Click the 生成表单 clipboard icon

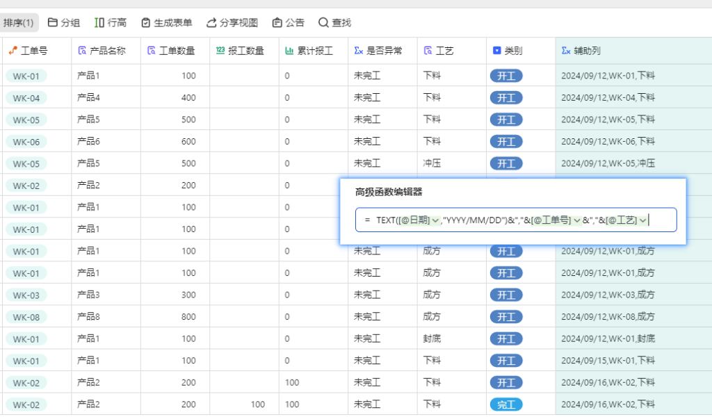click(x=146, y=23)
